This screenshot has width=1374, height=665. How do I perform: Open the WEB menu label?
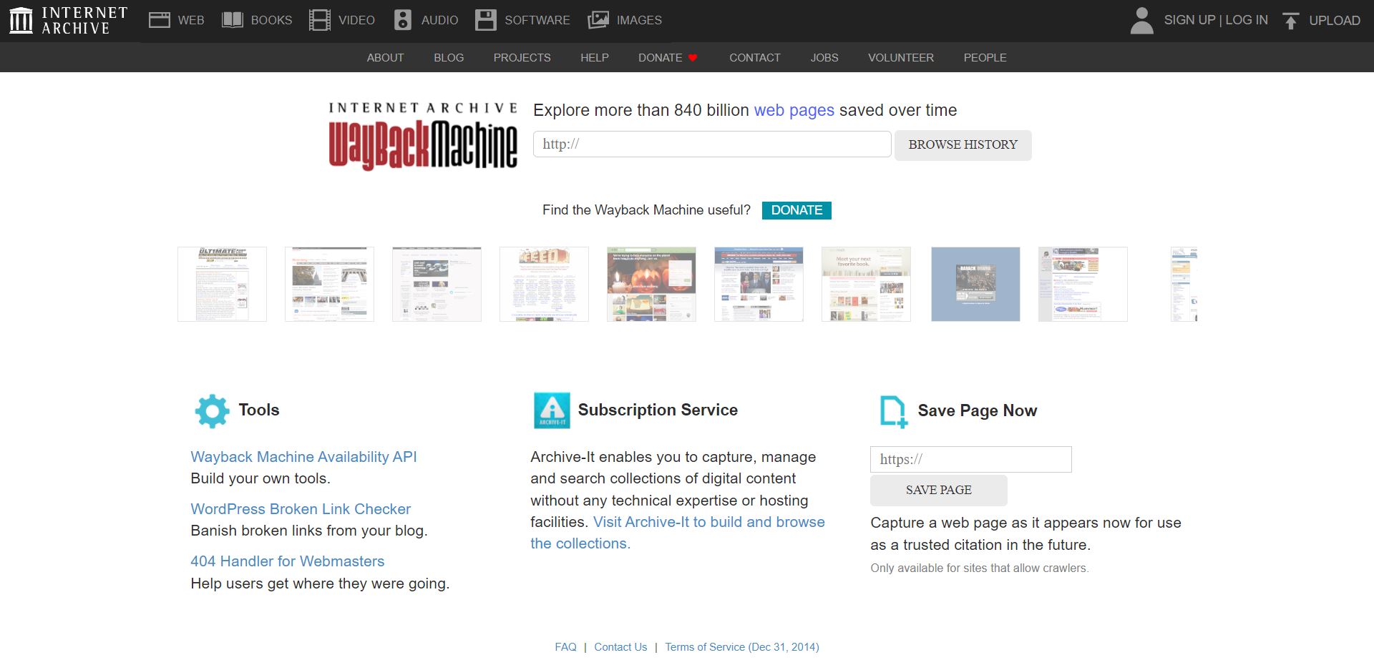pos(191,20)
